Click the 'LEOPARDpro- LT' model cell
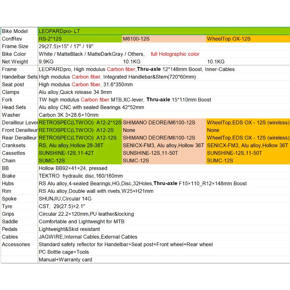Viewport: 290px width, 290px height. (164, 31)
